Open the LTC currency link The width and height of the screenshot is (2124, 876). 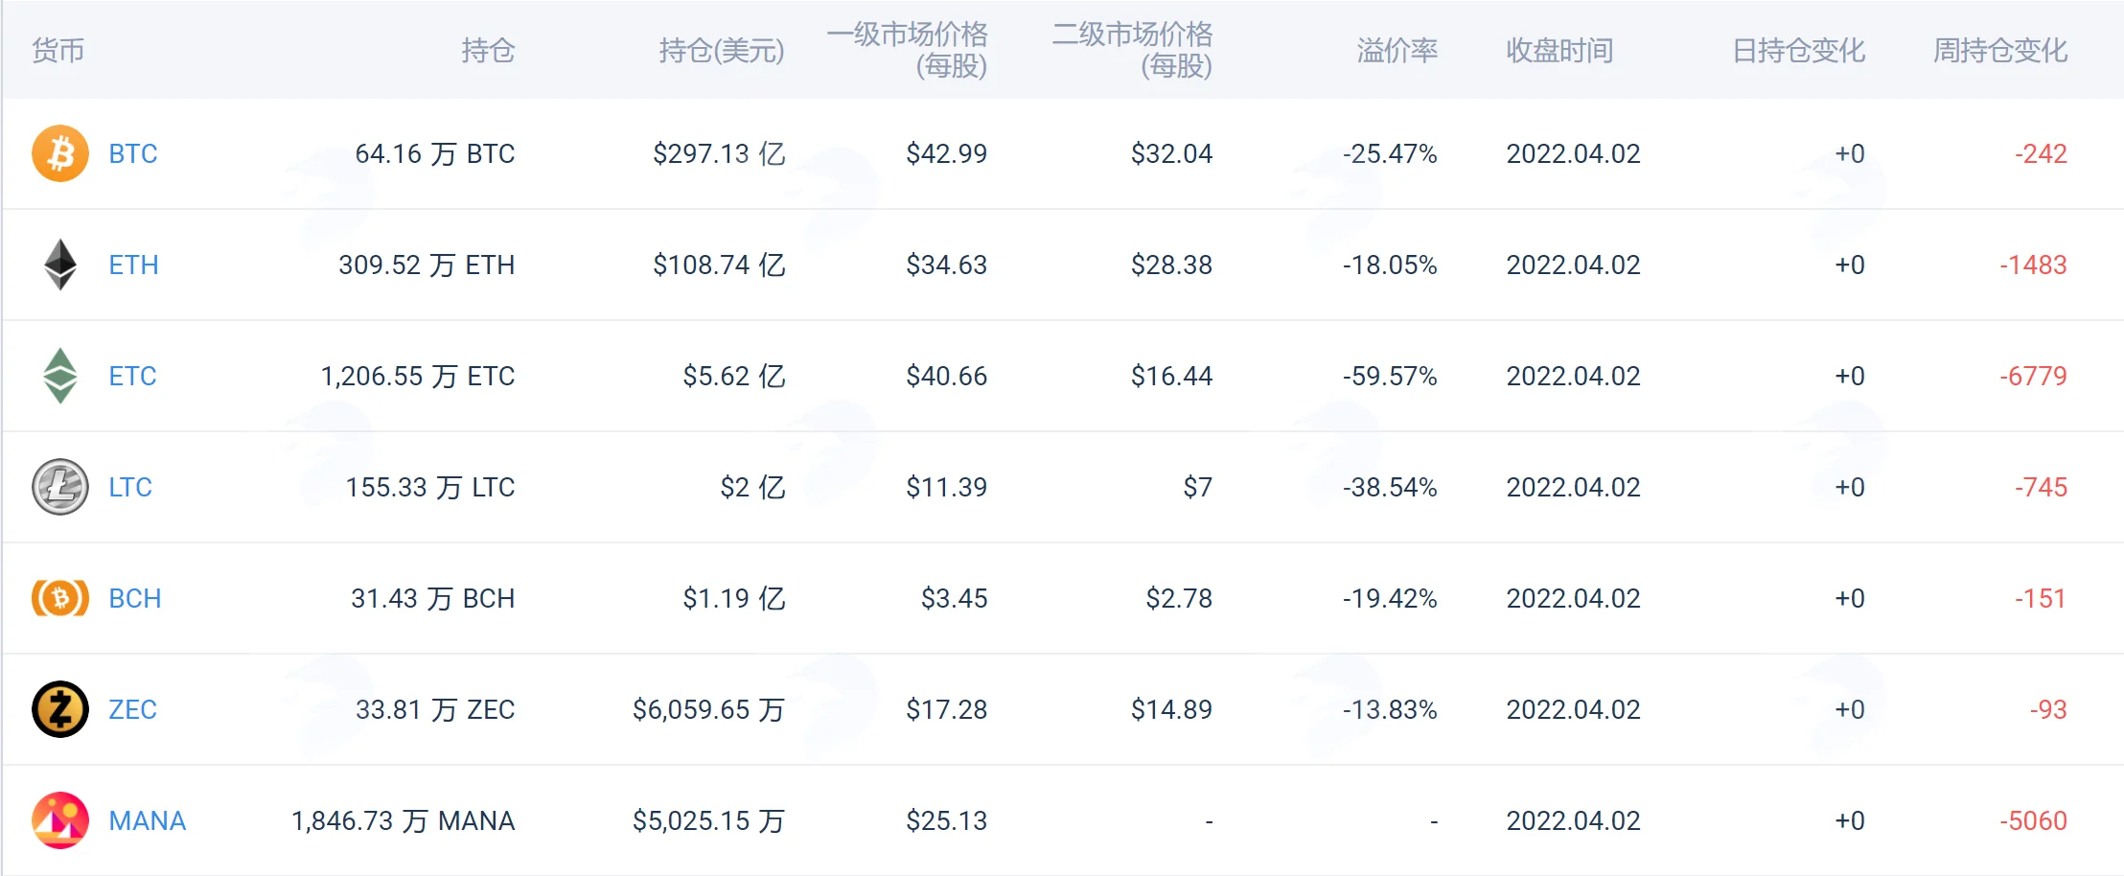pos(130,487)
